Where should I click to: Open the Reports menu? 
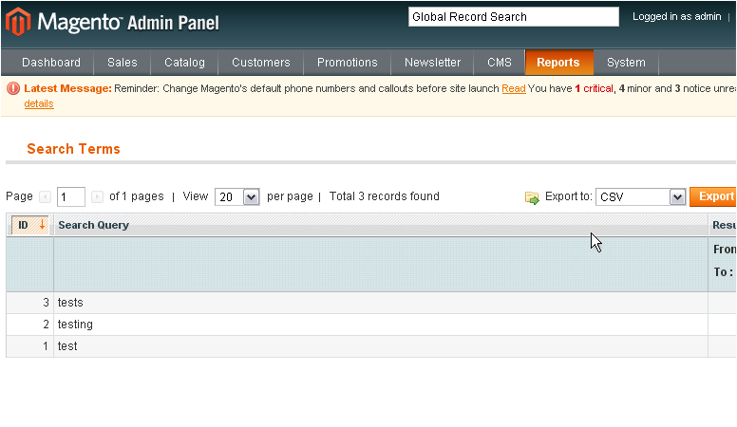[x=557, y=63]
